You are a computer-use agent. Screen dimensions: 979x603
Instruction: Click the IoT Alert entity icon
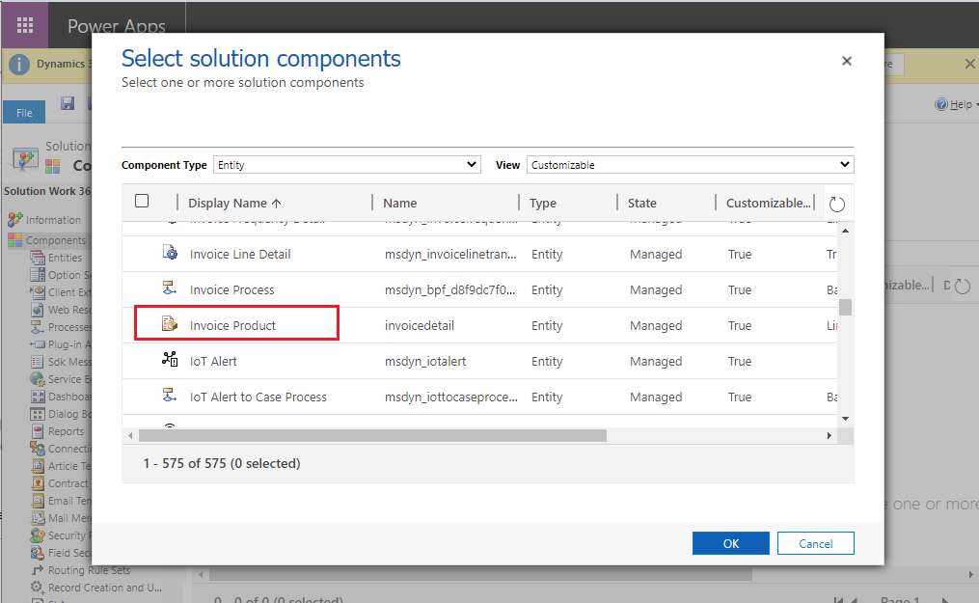(170, 360)
